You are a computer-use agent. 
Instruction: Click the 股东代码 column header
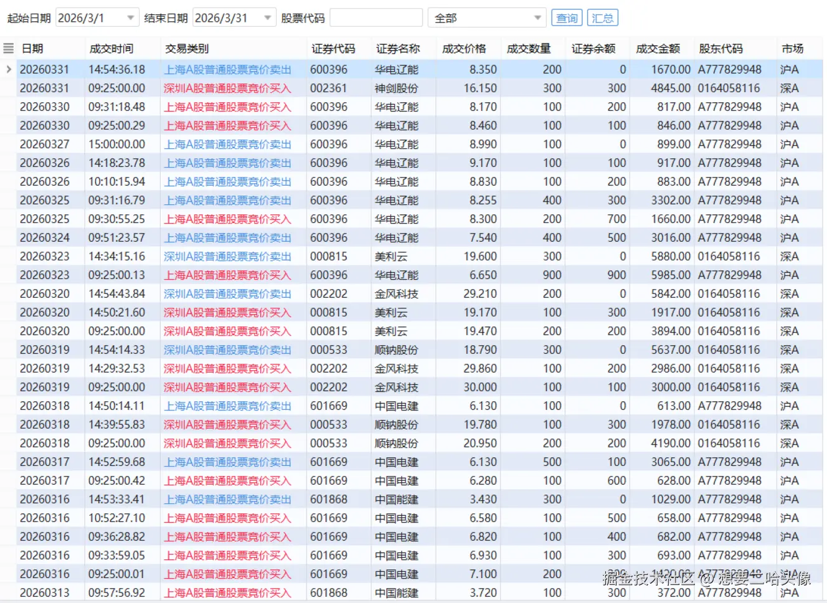tap(724, 48)
